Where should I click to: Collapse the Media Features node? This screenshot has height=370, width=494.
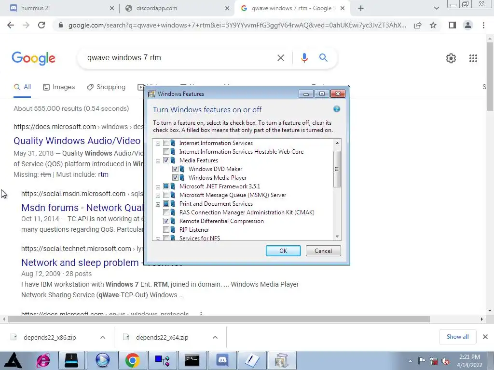click(158, 161)
